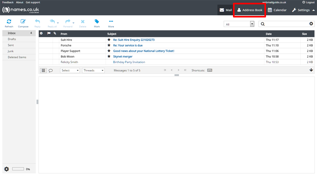Sort messages by From column

click(x=64, y=34)
